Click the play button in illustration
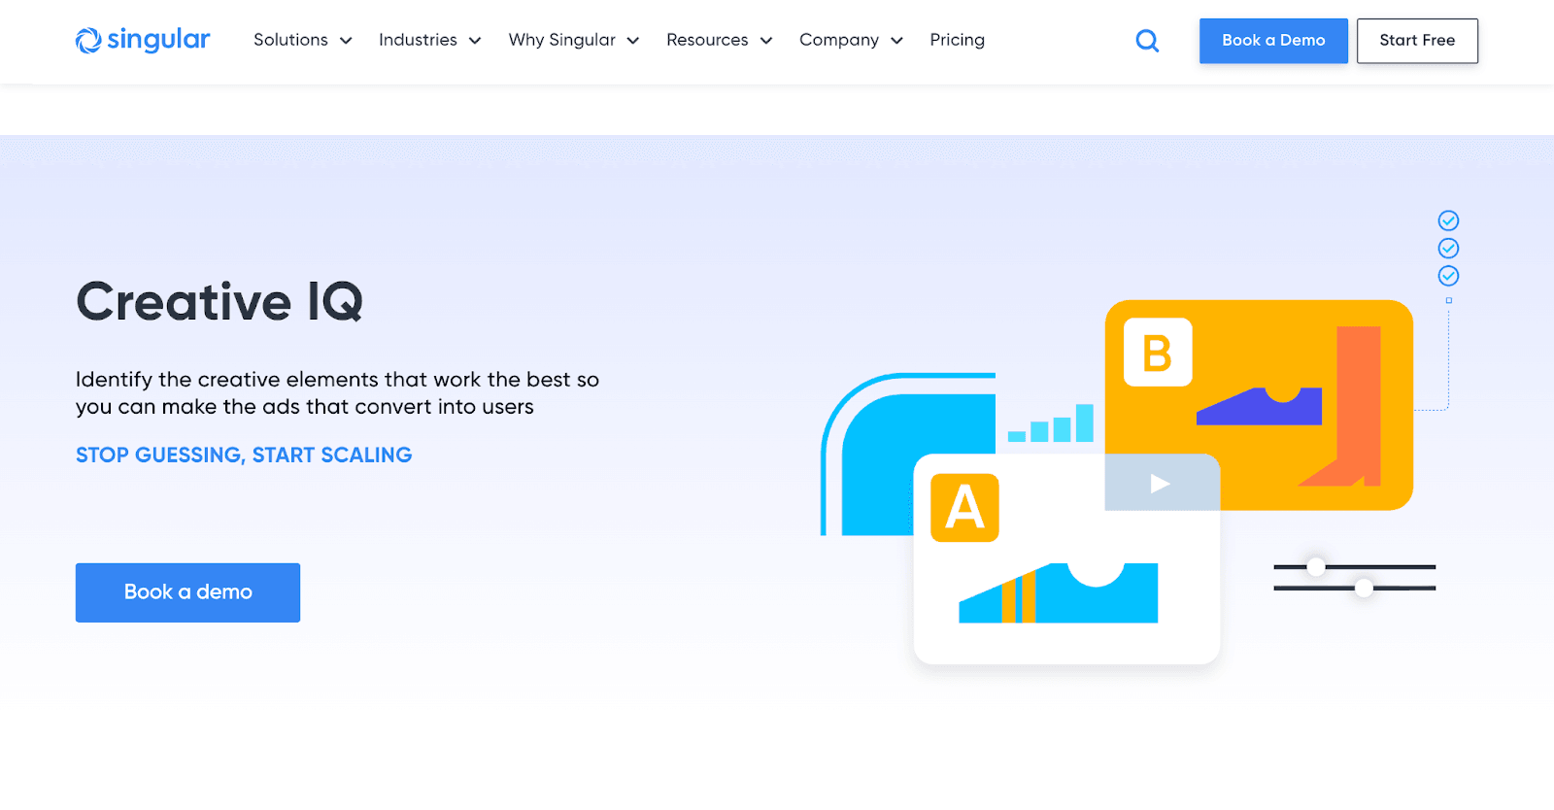Viewport: 1554px width, 810px height. 1160,483
